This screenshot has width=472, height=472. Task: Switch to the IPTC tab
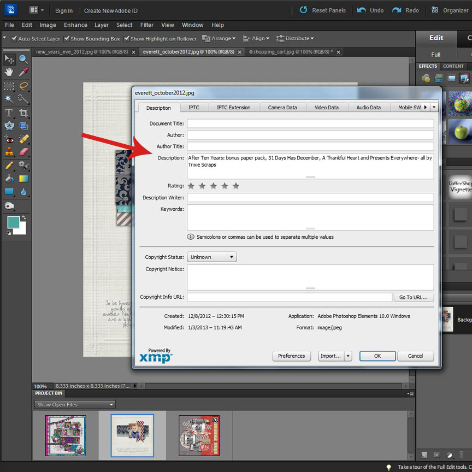click(x=194, y=108)
